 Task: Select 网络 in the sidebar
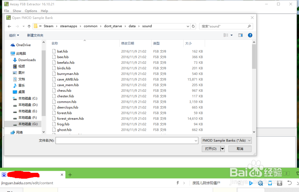click(x=17, y=132)
